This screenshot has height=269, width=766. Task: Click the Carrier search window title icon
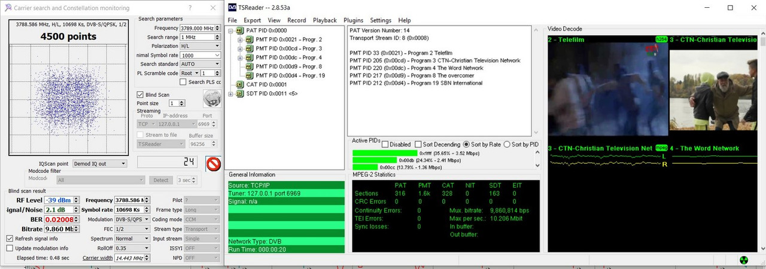click(x=7, y=8)
